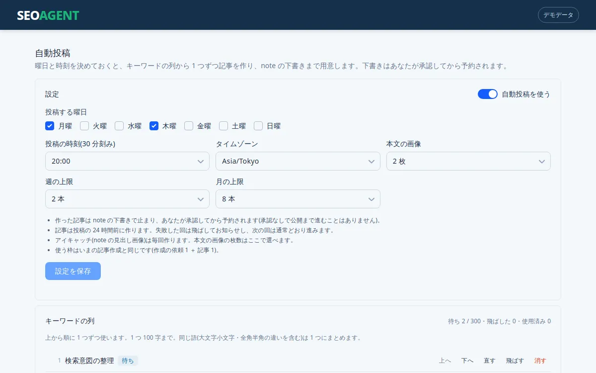Check the 日曜 checkbox
This screenshot has width=596, height=373.
(x=258, y=126)
